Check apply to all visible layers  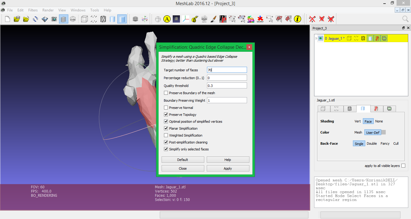[x=403, y=166]
